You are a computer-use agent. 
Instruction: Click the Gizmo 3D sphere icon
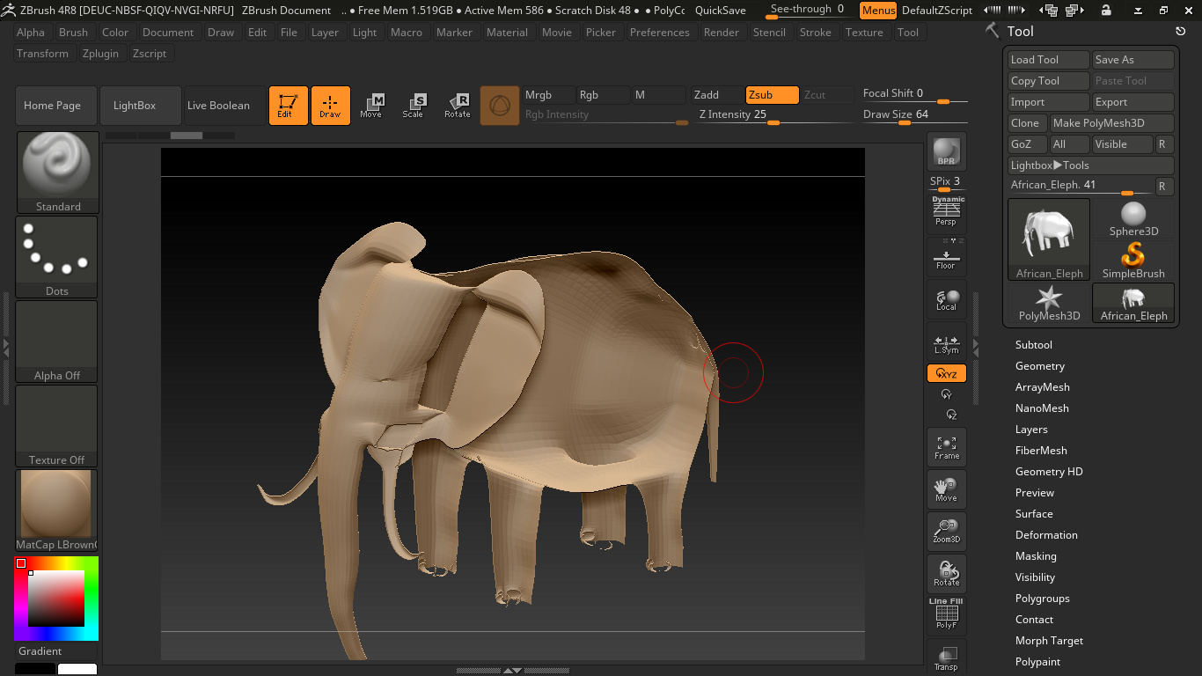pyautogui.click(x=500, y=106)
